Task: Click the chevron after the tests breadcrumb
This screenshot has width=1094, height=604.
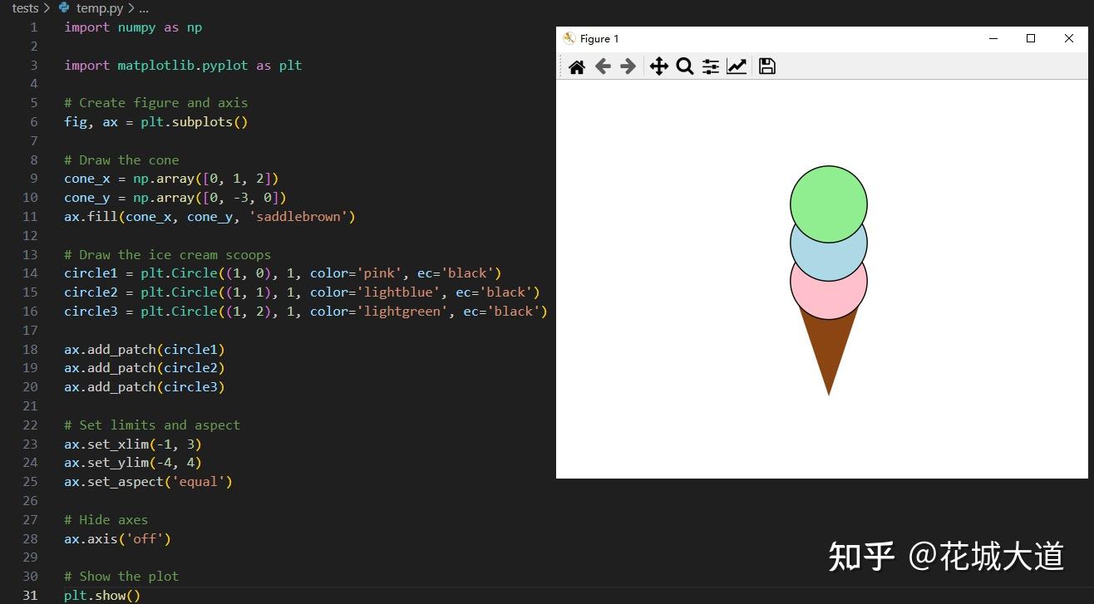Action: click(x=47, y=8)
